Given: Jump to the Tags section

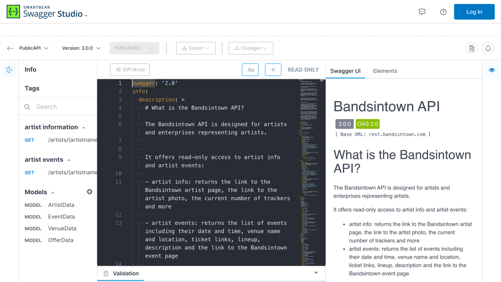Looking at the screenshot, I should tap(32, 88).
